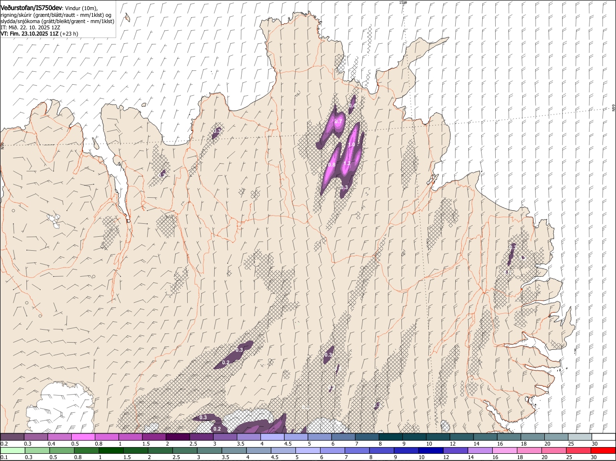Click the snow legend swatch labeled 0.2
The image size is (616, 461).
(x=12, y=437)
